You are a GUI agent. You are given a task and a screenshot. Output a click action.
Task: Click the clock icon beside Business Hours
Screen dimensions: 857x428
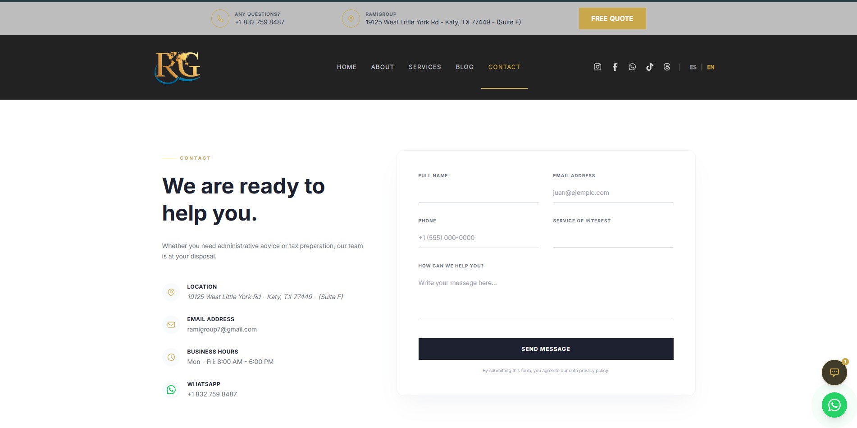171,357
